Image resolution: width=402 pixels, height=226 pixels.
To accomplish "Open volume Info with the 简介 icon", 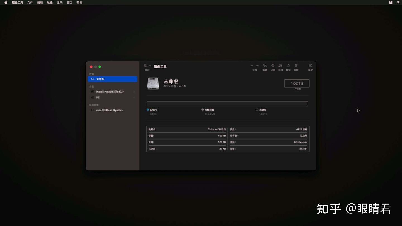I will click(310, 67).
